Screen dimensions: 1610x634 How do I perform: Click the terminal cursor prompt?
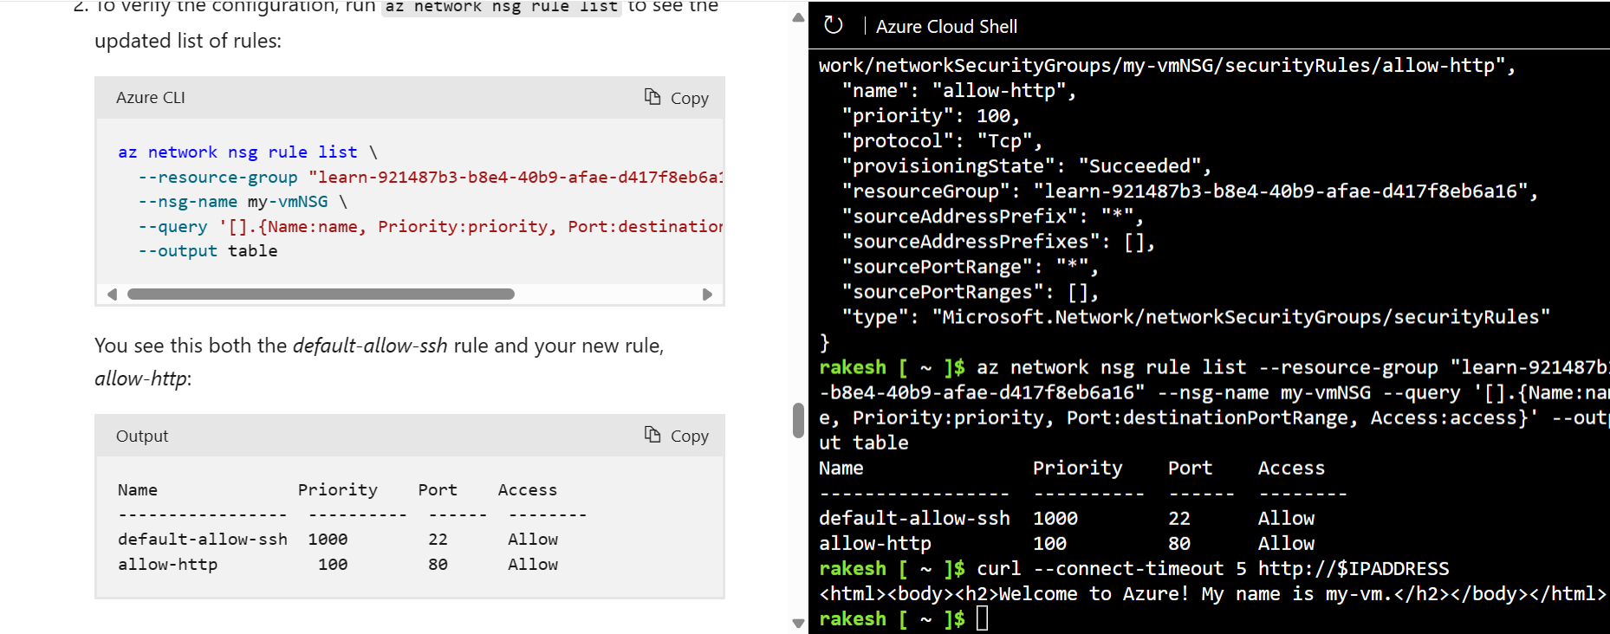coord(982,618)
